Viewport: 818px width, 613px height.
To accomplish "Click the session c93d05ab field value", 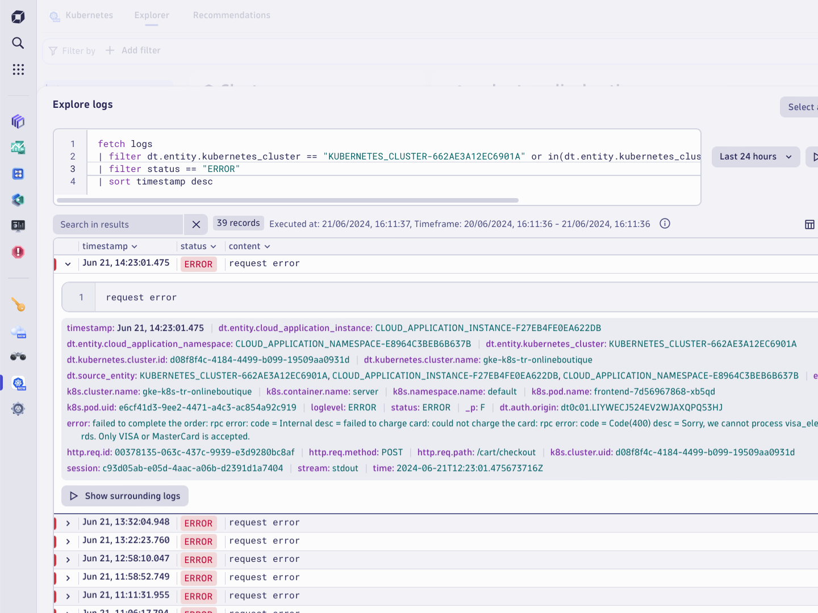I will coord(193,468).
